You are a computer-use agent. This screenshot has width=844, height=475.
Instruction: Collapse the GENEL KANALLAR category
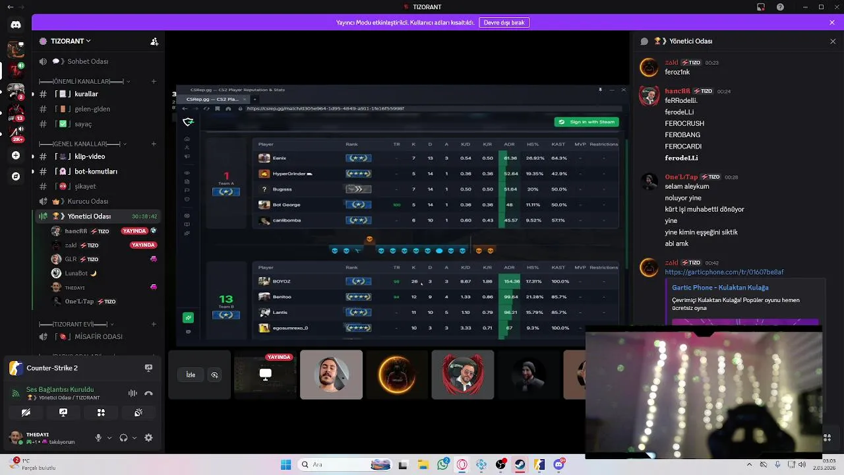[82, 144]
